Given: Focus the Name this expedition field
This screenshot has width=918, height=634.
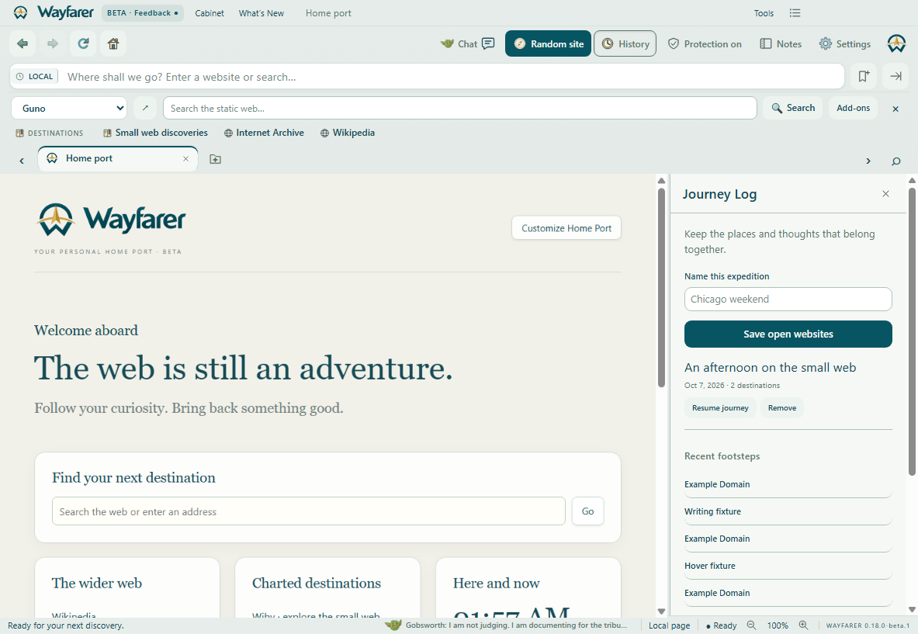Looking at the screenshot, I should click(x=788, y=299).
